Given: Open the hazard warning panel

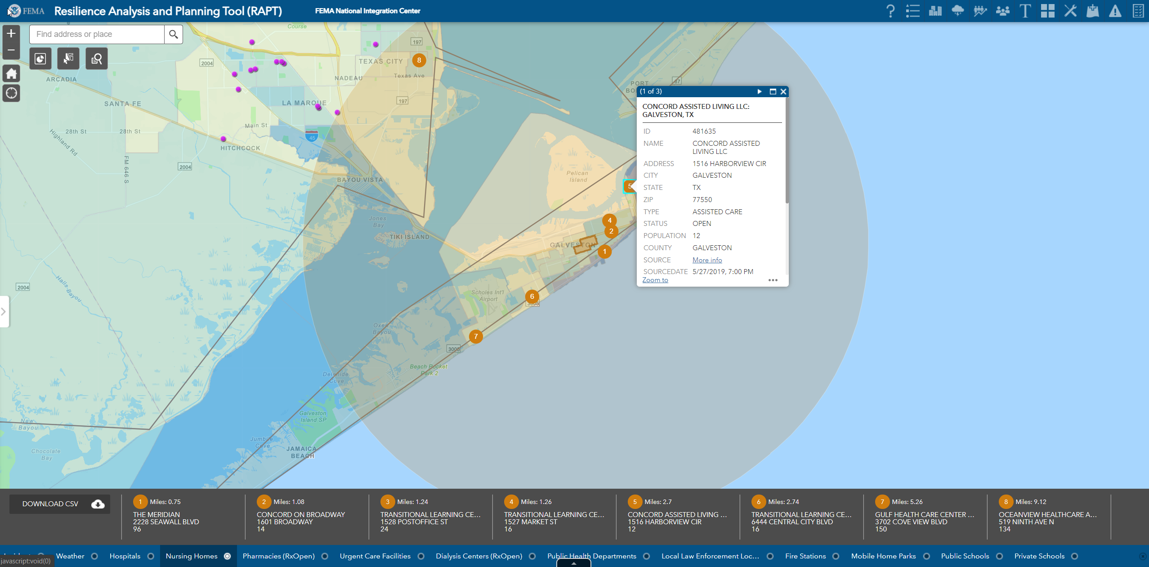Looking at the screenshot, I should pos(1116,10).
